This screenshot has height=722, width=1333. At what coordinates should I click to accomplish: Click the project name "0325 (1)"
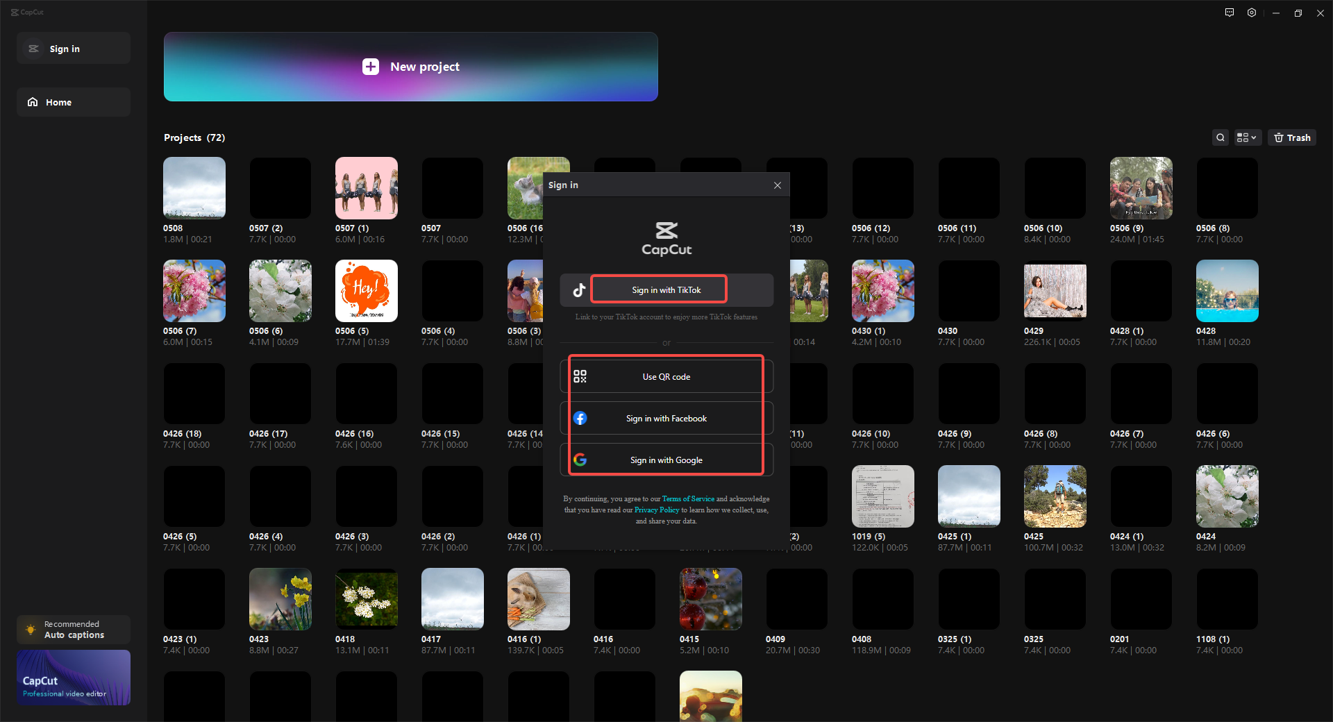coord(955,639)
